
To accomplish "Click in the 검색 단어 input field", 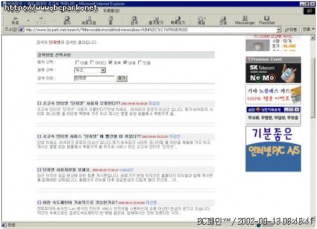I will 94,78.
